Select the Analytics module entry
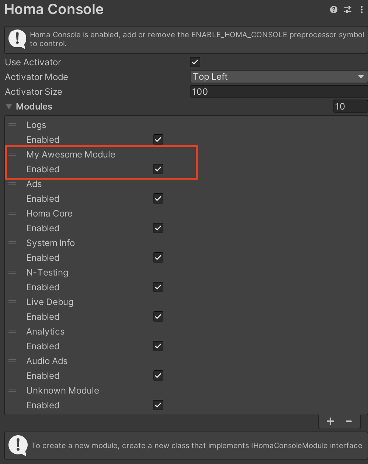Image resolution: width=368 pixels, height=464 pixels. [45, 332]
